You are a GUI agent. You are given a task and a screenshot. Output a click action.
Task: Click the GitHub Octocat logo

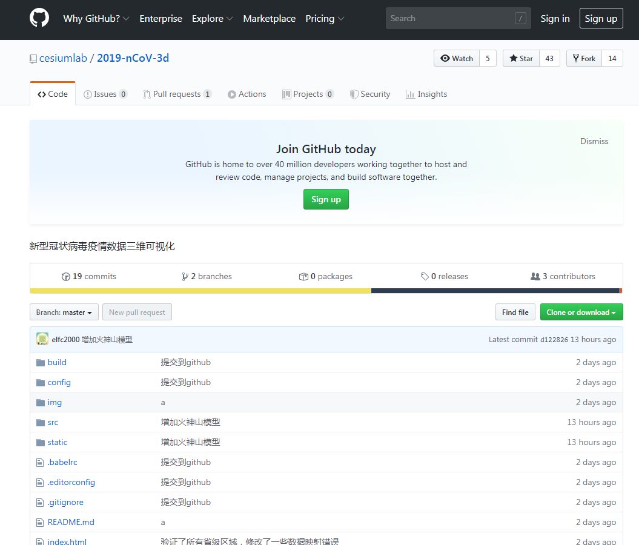tap(39, 18)
